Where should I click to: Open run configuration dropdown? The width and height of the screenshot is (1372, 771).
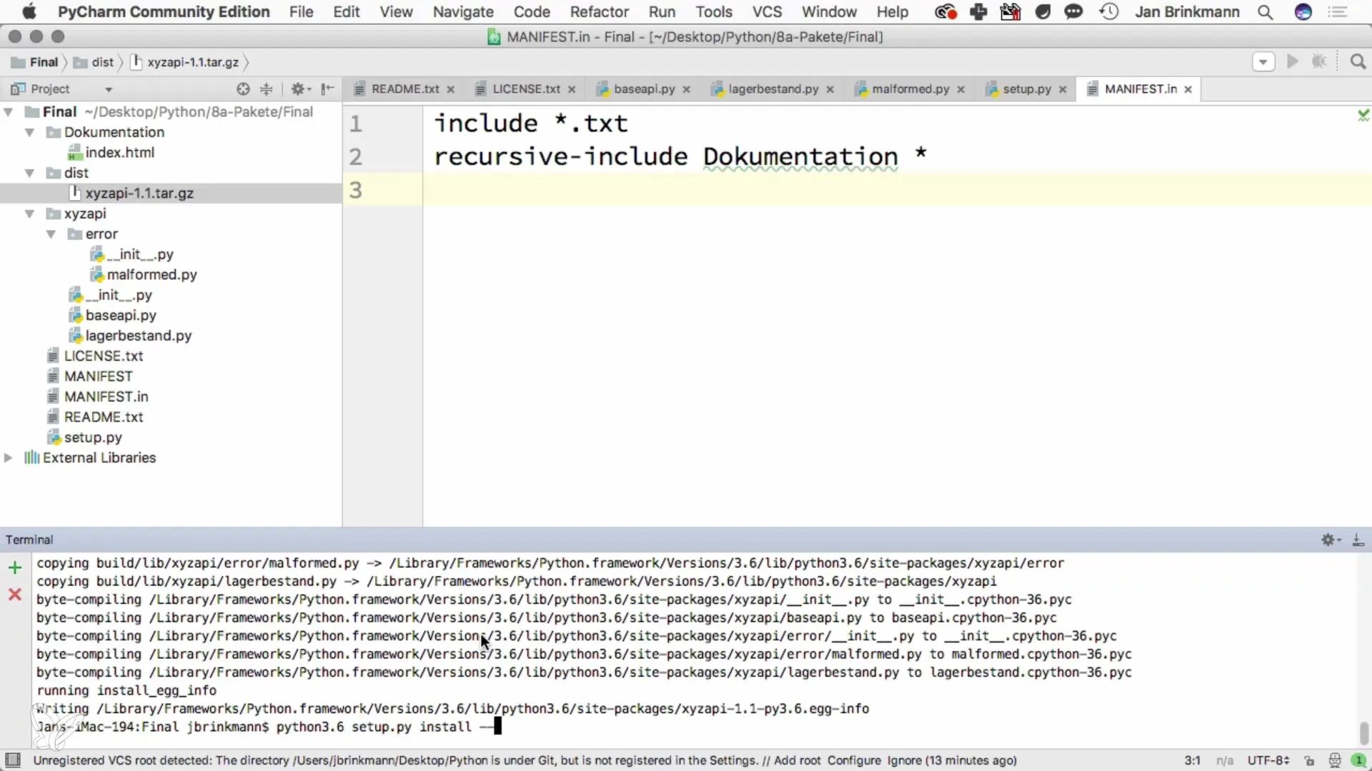tap(1263, 62)
